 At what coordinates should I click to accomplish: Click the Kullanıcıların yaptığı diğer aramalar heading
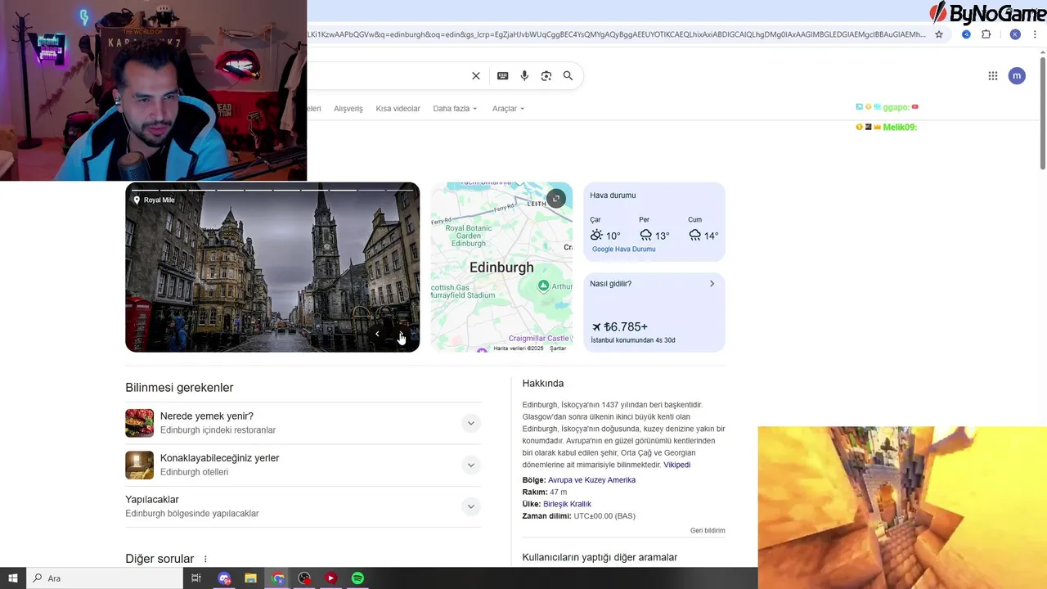(600, 558)
